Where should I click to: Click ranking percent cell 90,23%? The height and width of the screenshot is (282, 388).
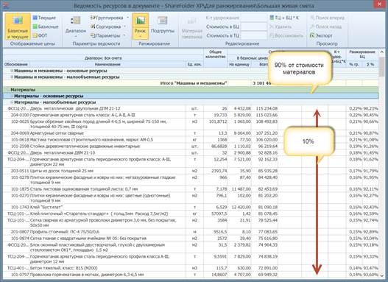(370, 108)
